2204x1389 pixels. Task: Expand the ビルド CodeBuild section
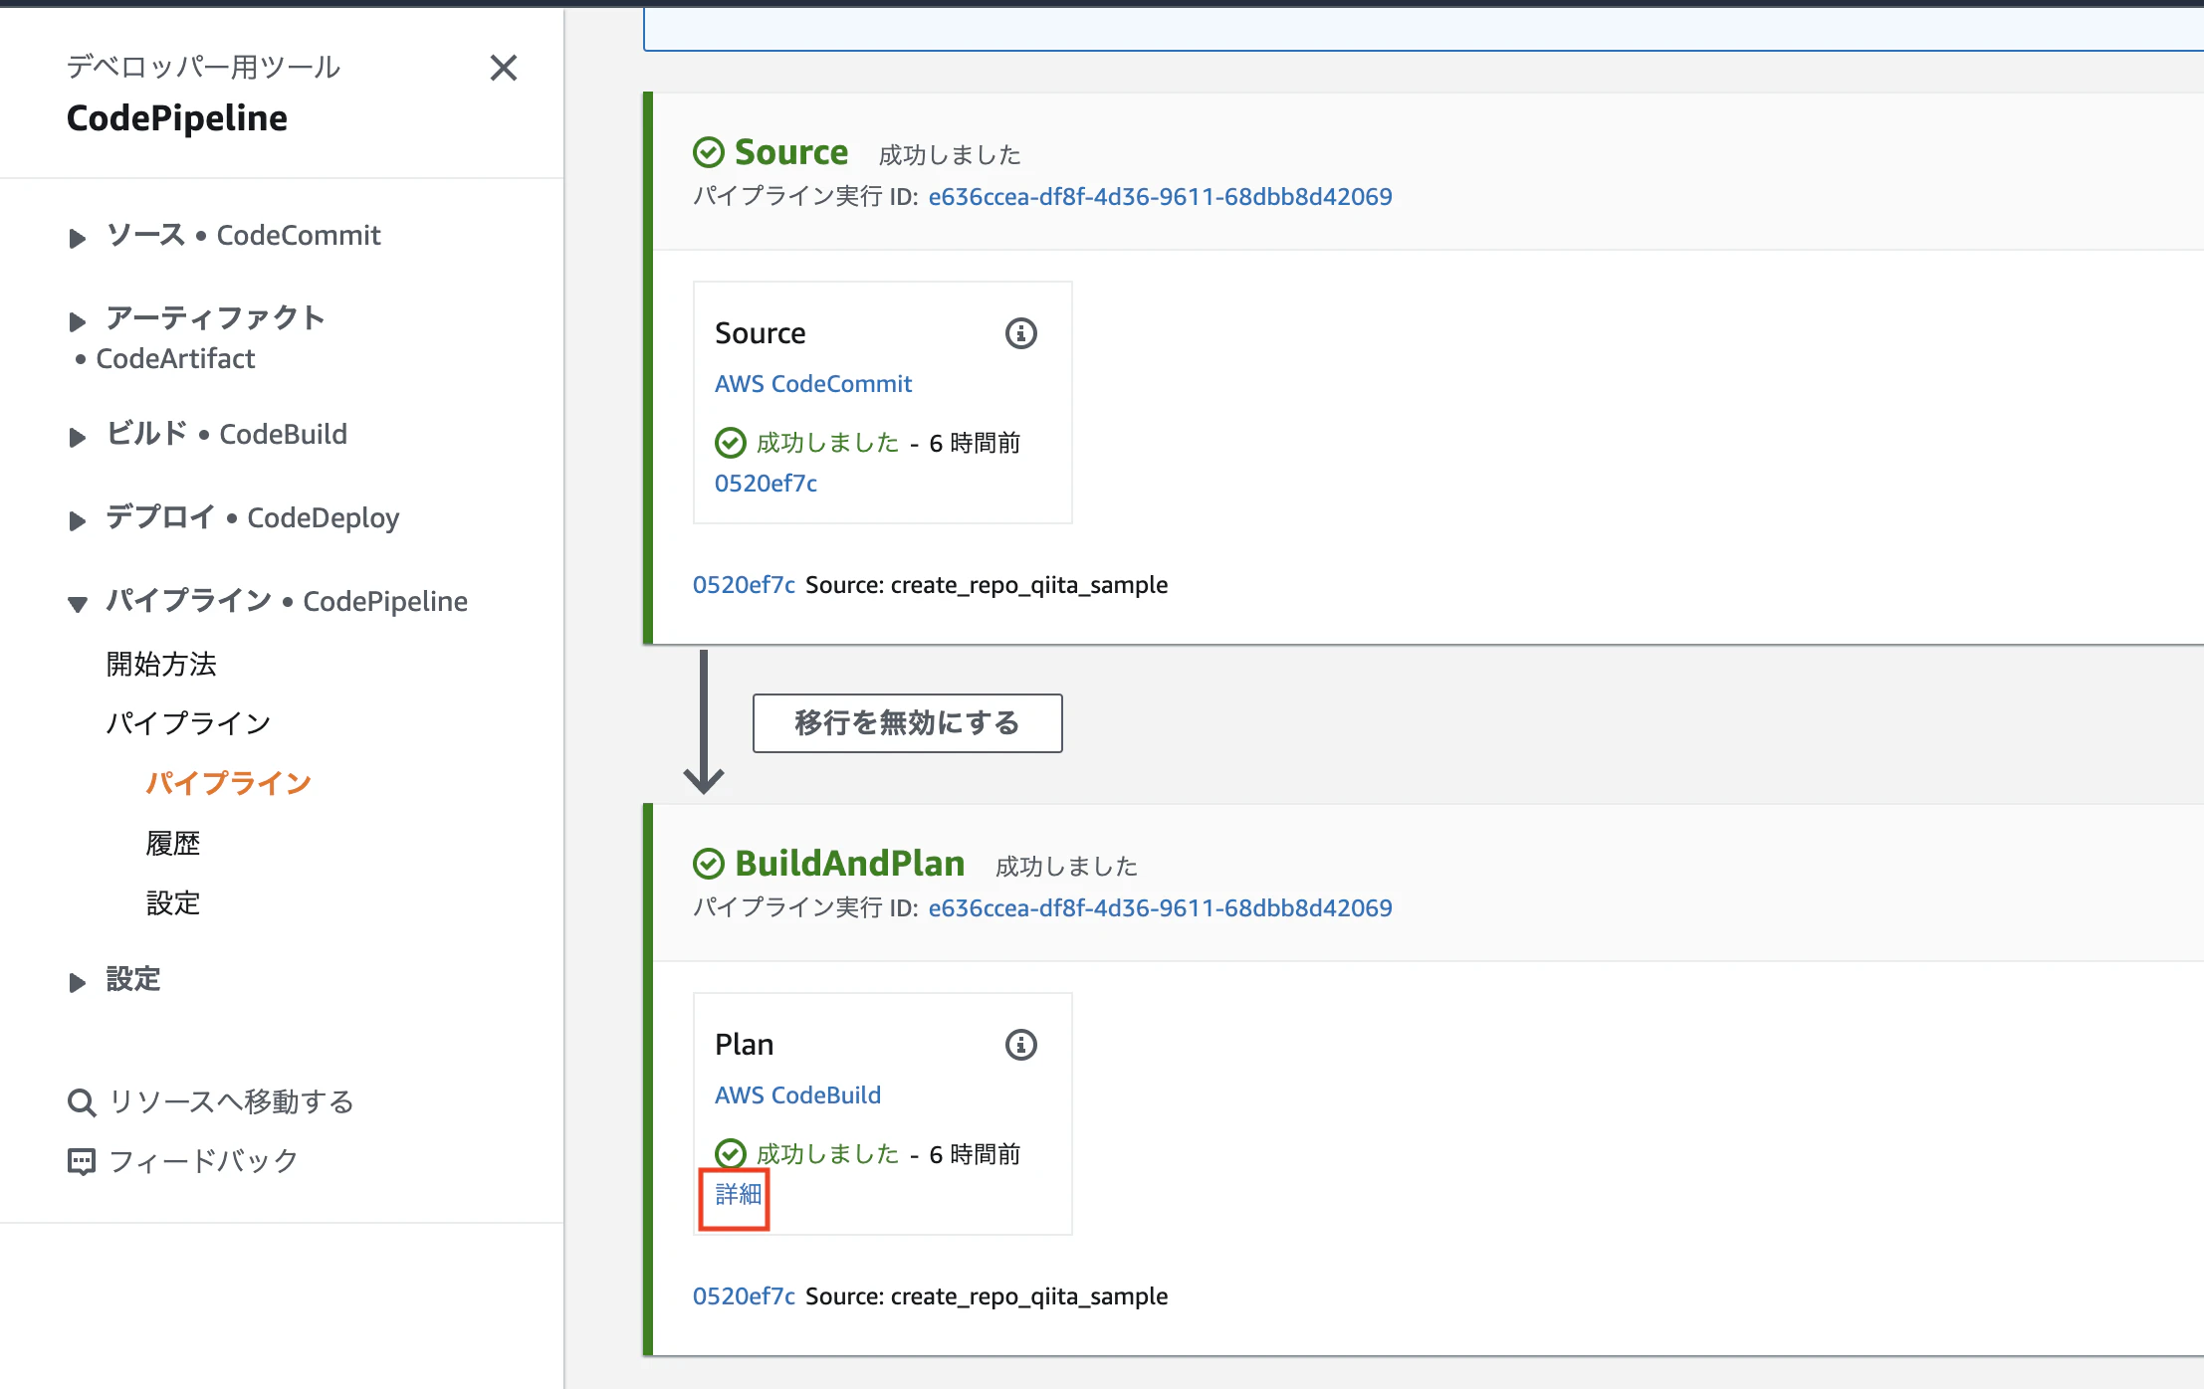[x=77, y=437]
